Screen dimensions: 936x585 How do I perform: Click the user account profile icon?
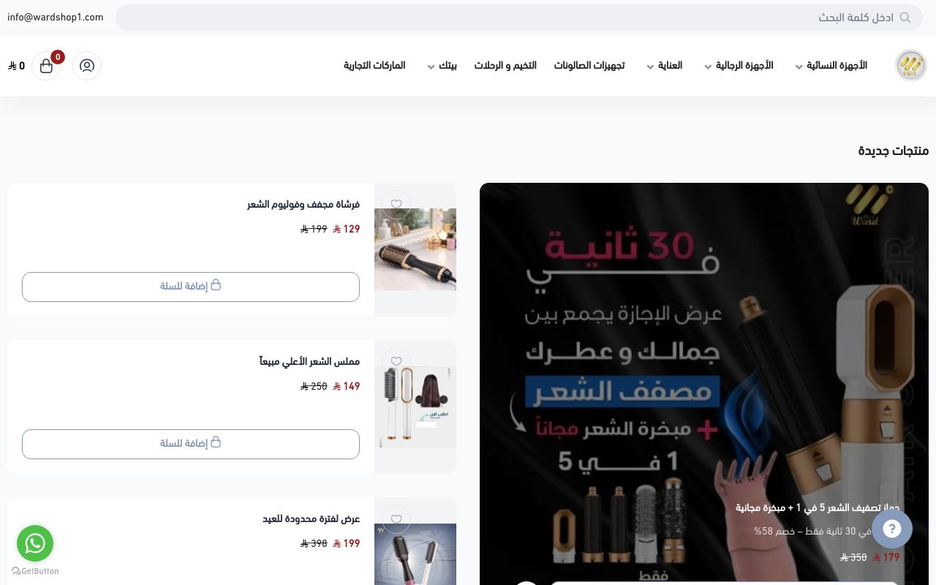(87, 66)
